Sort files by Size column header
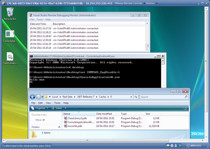The image size is (210, 149). pos(153,114)
